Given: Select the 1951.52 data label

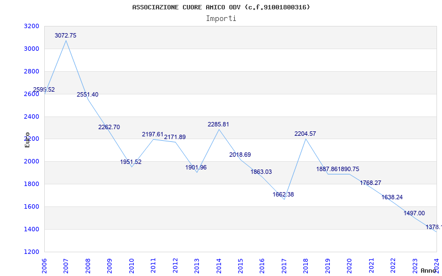Looking at the screenshot, I should (131, 162).
